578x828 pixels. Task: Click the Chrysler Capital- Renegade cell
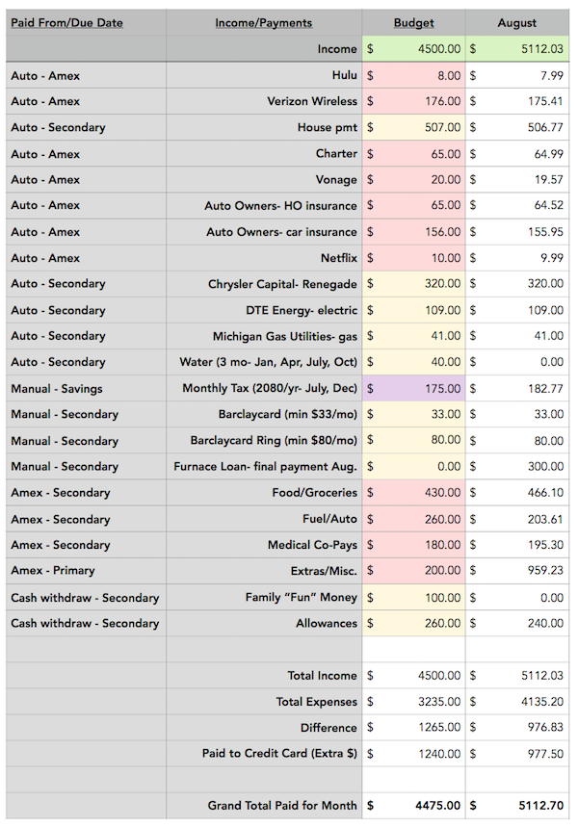click(264, 284)
